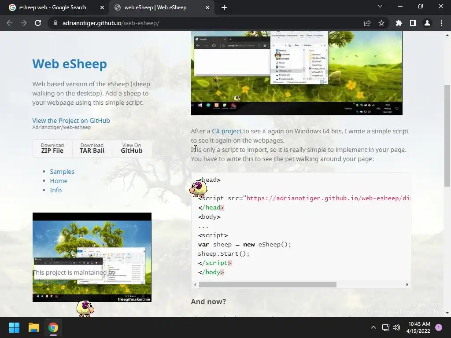451x338 pixels.
Task: Click the 'sheep.Start();' code line
Action: [223, 253]
